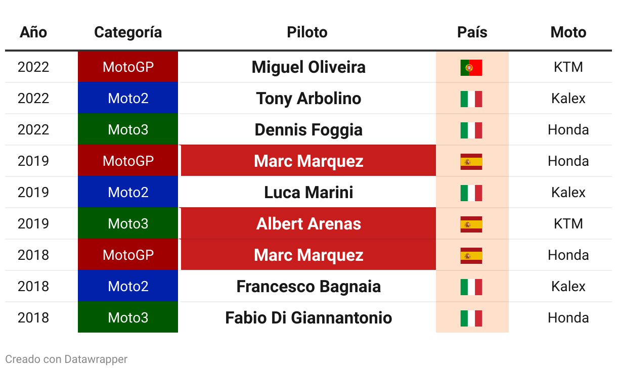
Task: Click the red MotoGP cell for 2022
Action: 128,67
